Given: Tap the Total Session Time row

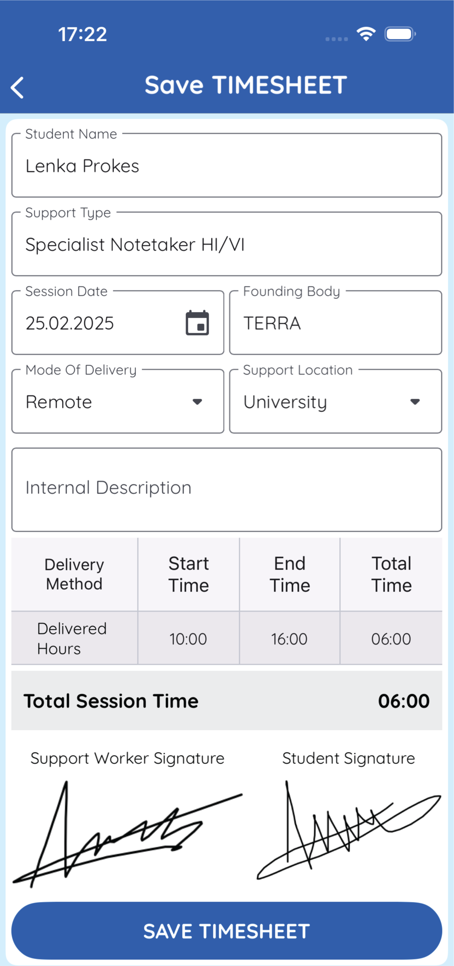Looking at the screenshot, I should pyautogui.click(x=226, y=701).
